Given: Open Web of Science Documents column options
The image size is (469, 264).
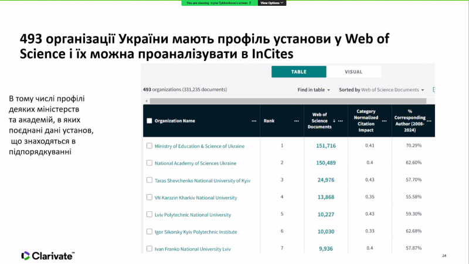Looking at the screenshot, I should (341, 121).
